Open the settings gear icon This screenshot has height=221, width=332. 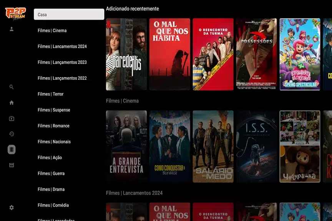(12, 208)
